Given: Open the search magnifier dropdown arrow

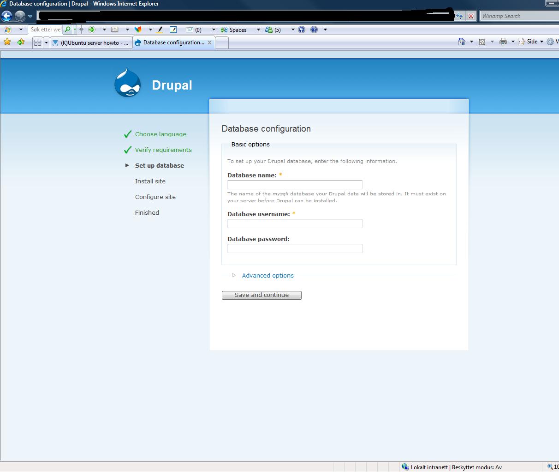Looking at the screenshot, I should coord(75,30).
